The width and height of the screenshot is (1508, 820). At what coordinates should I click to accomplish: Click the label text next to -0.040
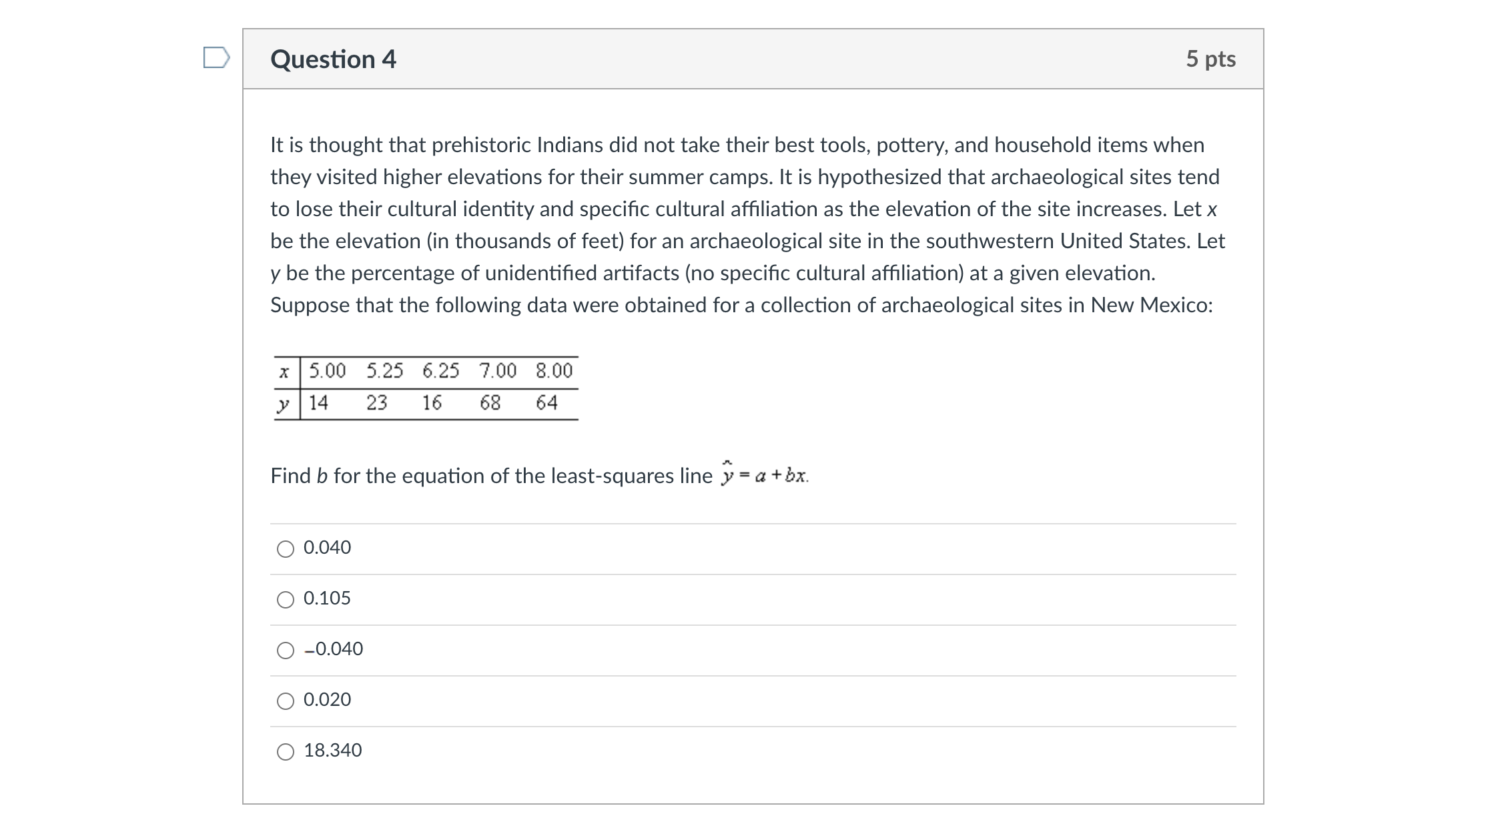pyautogui.click(x=332, y=649)
